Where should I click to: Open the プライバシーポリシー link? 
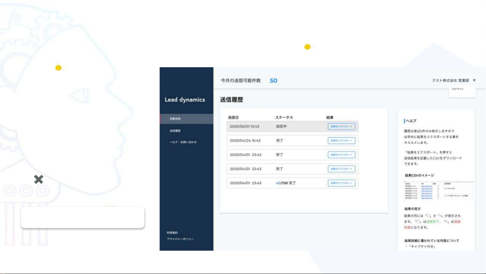click(180, 239)
